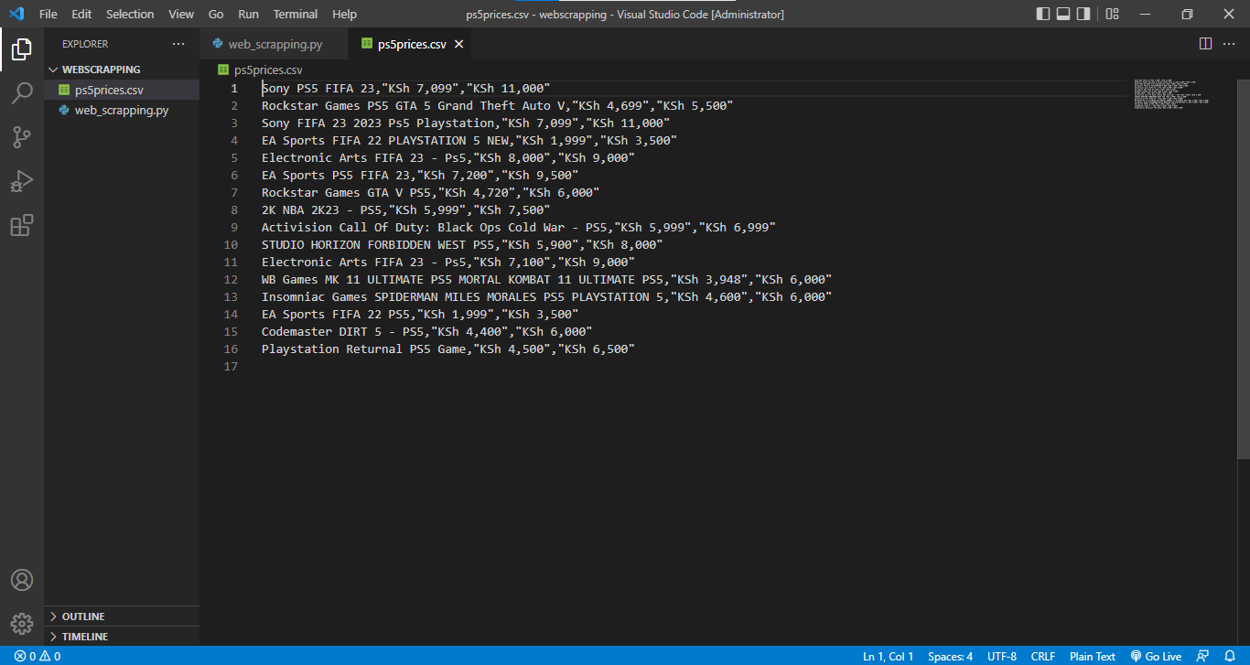
Task: Click the "Codemaster DIRT 5 - PS5" line
Action: click(x=426, y=331)
